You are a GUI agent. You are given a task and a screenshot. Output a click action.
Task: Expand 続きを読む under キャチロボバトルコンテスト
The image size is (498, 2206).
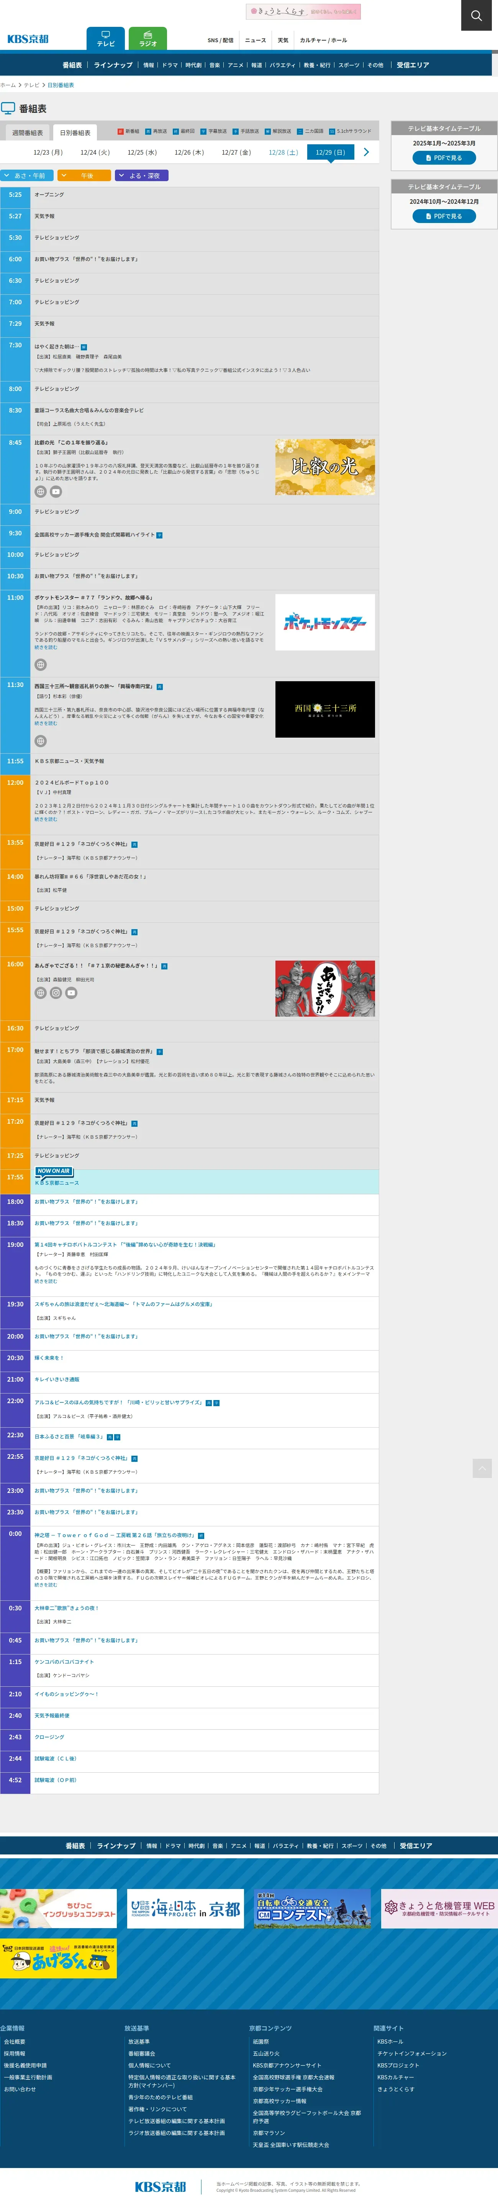coord(46,1281)
